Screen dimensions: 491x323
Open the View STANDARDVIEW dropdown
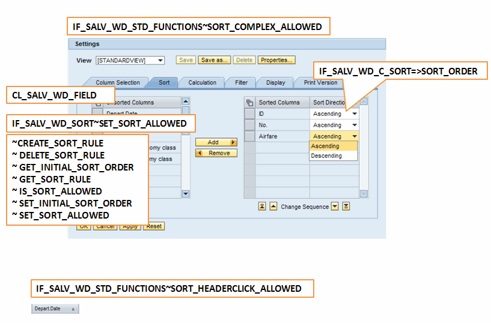tap(160, 61)
